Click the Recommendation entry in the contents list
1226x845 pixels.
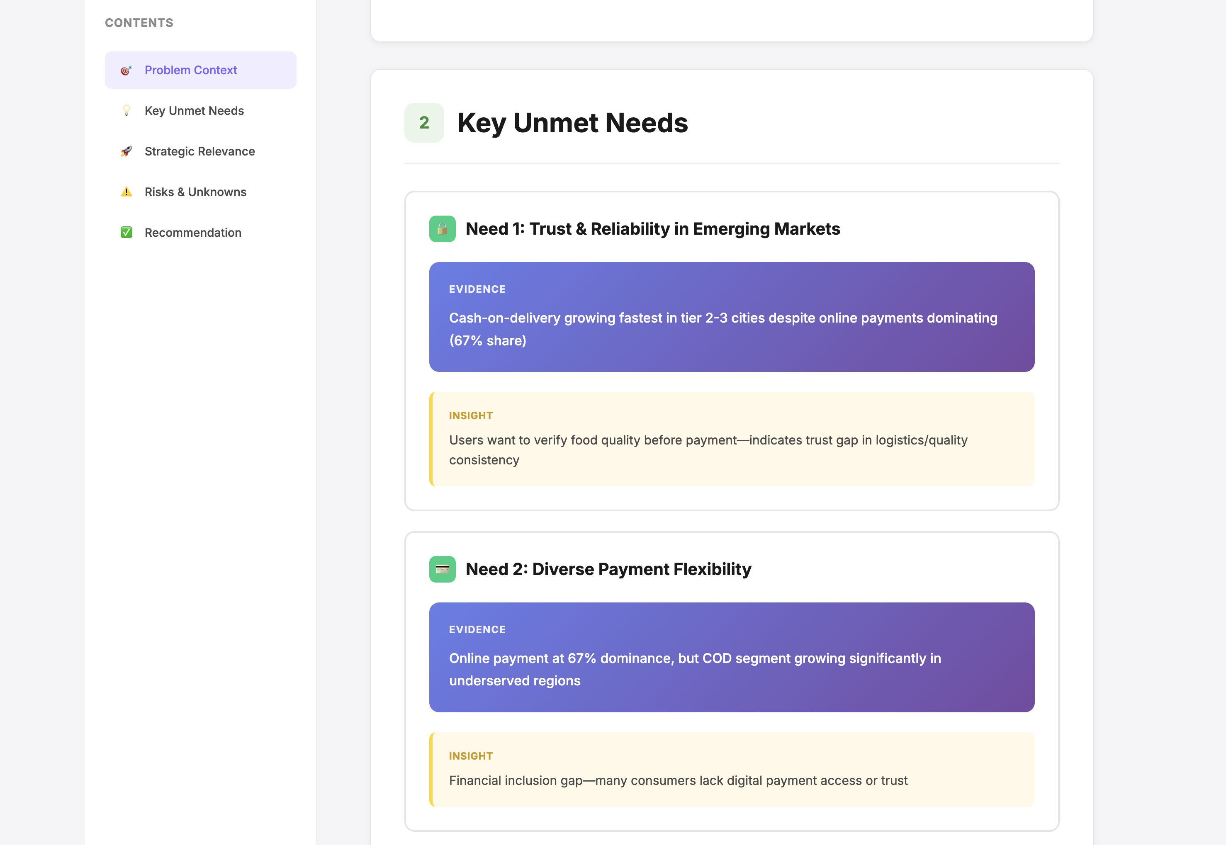click(x=193, y=232)
